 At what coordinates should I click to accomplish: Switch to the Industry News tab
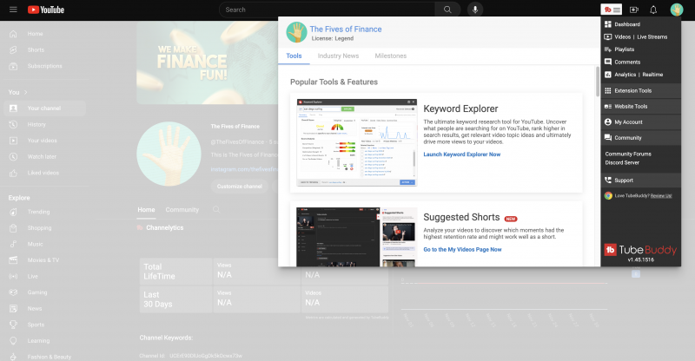338,56
